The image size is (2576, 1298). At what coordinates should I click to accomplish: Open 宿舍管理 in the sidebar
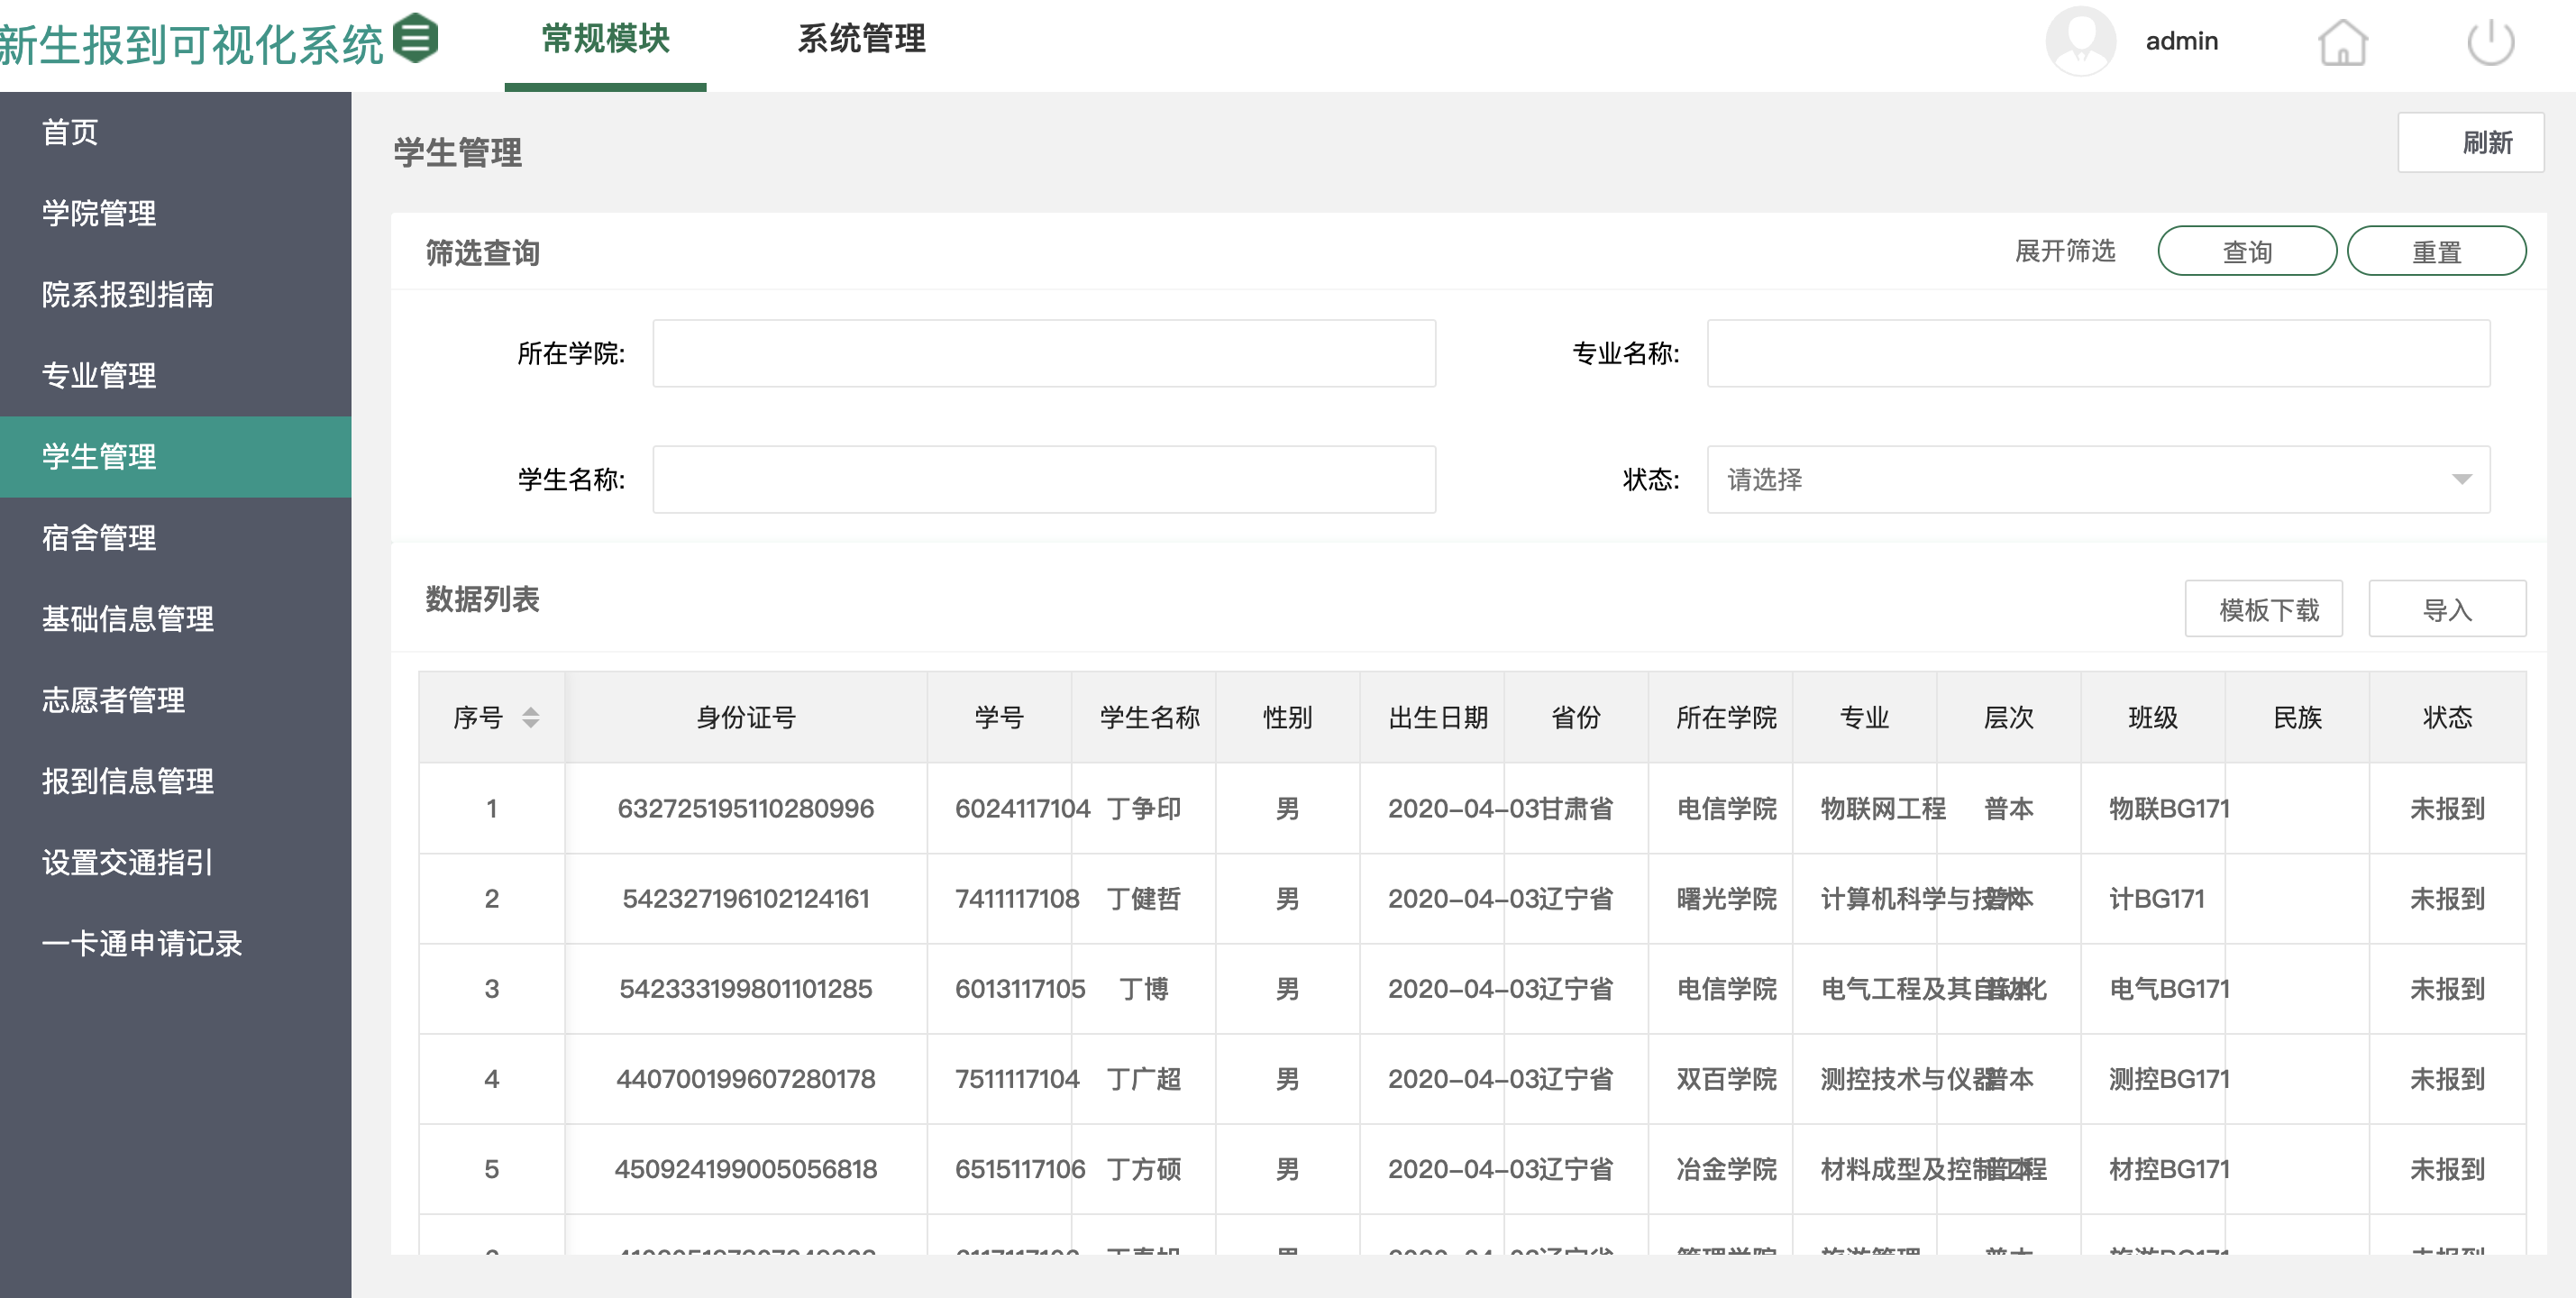99,538
